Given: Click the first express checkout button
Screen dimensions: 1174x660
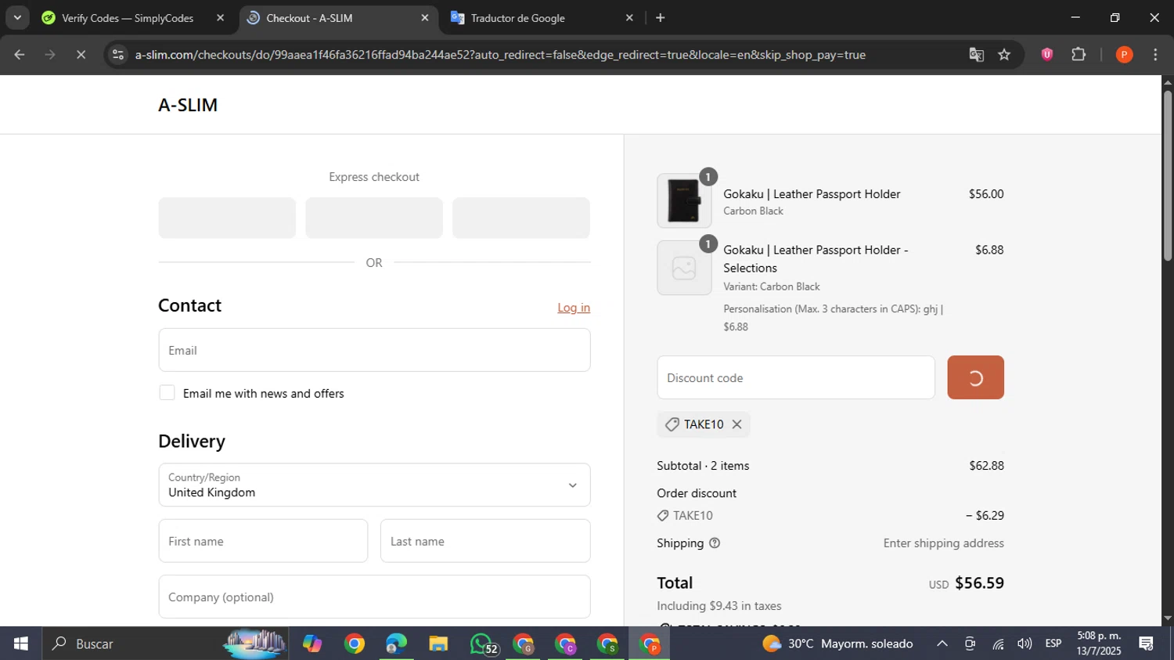Looking at the screenshot, I should 227,218.
